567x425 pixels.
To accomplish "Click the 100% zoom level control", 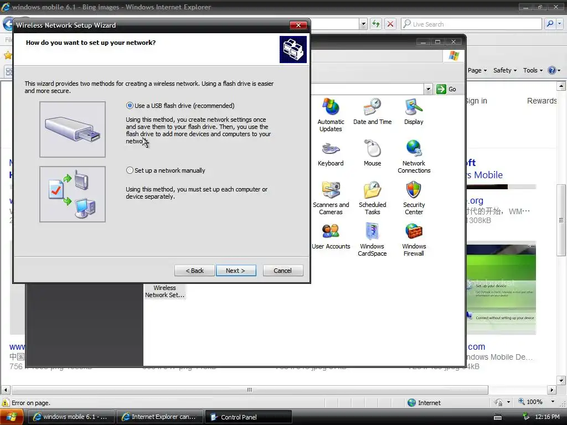I will point(531,402).
